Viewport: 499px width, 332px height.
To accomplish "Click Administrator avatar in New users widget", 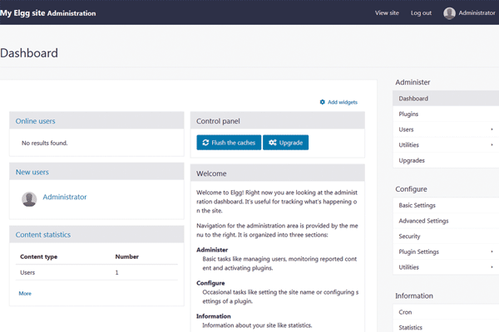I will click(x=29, y=199).
